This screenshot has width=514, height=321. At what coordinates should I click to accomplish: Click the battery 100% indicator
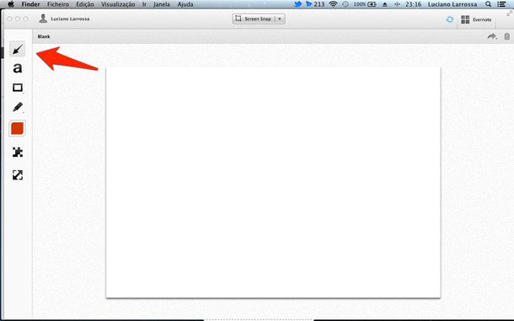click(x=365, y=4)
